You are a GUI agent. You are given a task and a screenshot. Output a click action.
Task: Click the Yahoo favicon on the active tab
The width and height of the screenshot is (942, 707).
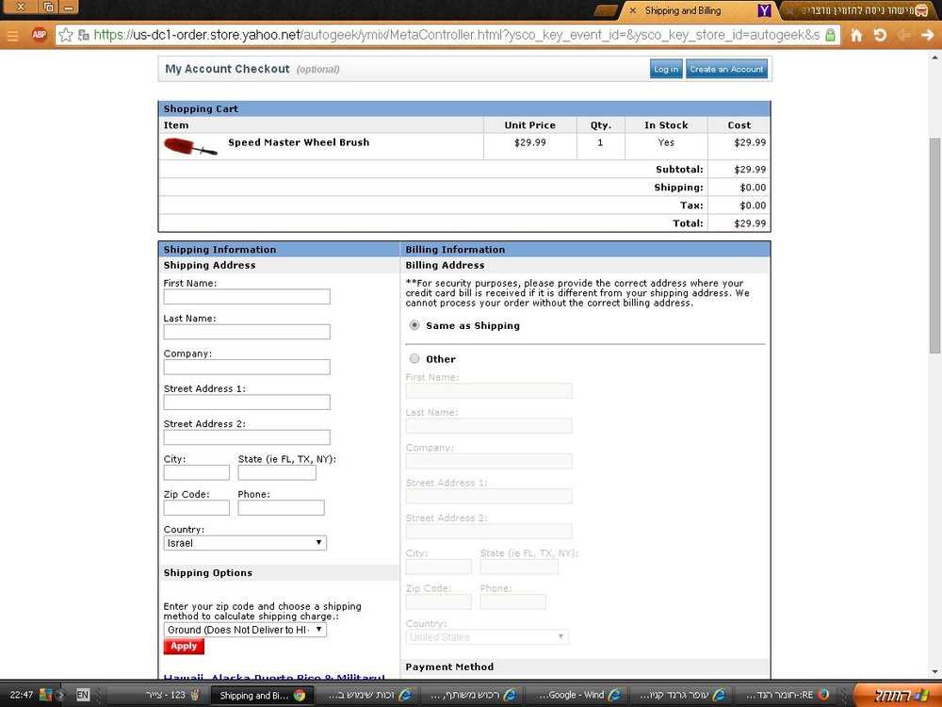764,10
